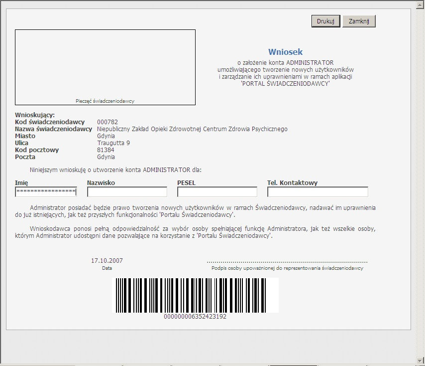Viewport: 425px width, 366px height.
Task: Click the barcode image
Action: click(x=195, y=295)
